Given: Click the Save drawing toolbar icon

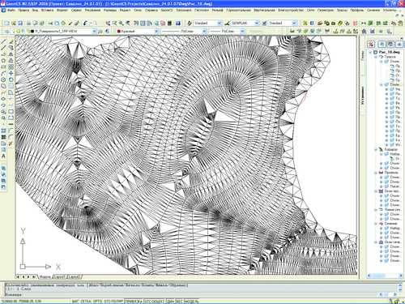Looking at the screenshot, I should point(20,24).
